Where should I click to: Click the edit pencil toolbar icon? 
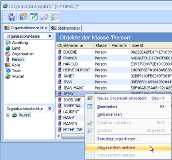click(34, 17)
